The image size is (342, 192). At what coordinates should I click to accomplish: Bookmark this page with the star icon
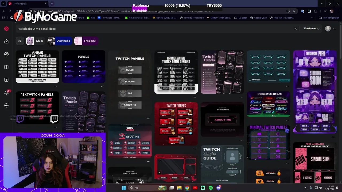[x=294, y=11]
